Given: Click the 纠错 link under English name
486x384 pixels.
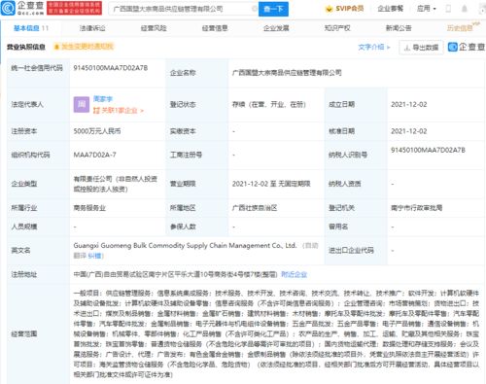Looking at the screenshot, I should (94, 256).
